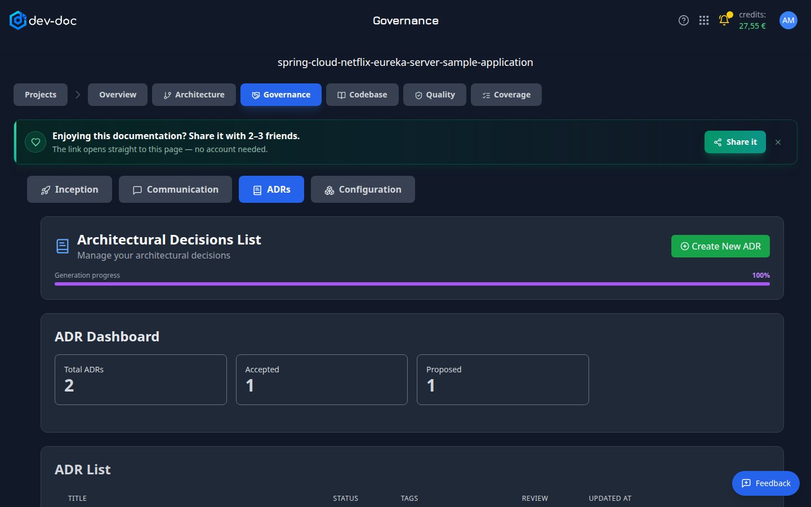Open the Codebase tab
Viewport: 811px width, 507px height.
[362, 95]
